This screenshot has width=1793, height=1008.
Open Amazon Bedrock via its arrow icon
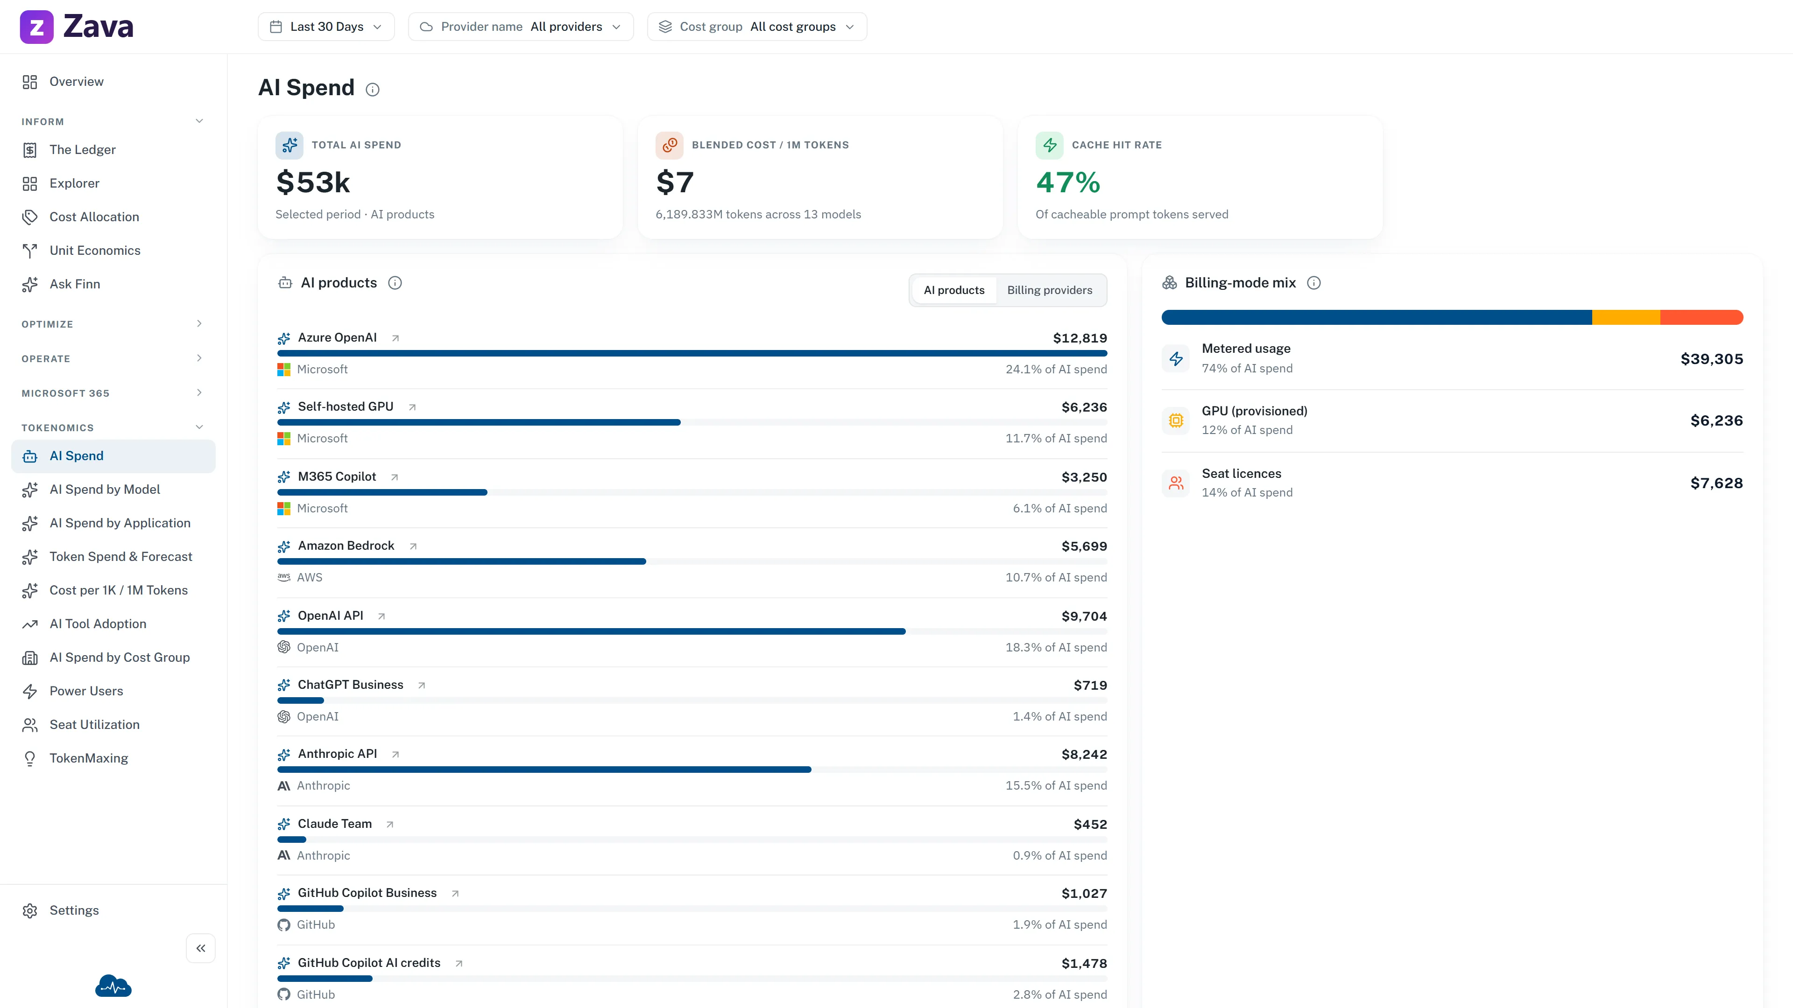click(413, 546)
